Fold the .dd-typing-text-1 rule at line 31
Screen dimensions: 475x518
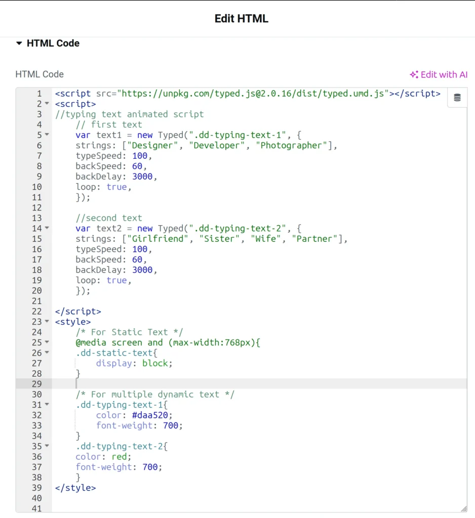coord(47,404)
